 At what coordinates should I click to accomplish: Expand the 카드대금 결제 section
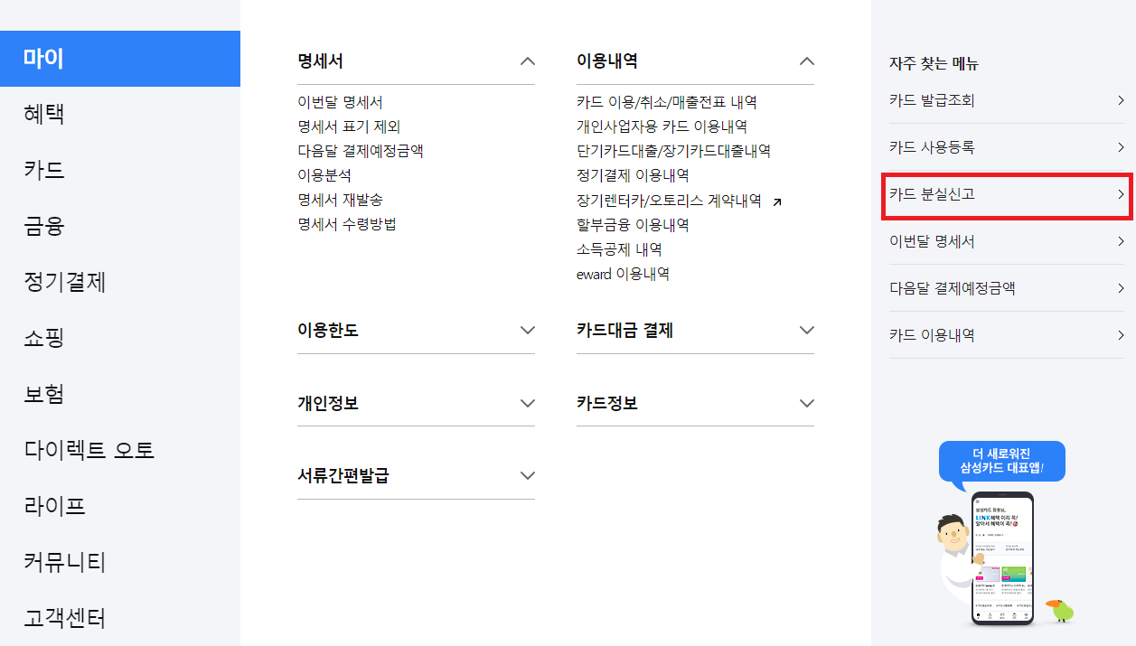808,329
